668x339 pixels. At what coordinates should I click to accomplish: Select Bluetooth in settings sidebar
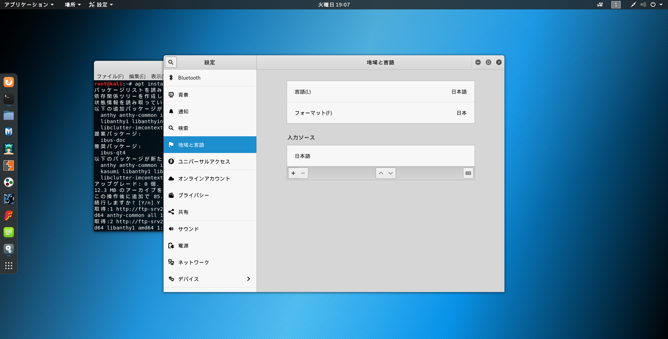point(210,78)
